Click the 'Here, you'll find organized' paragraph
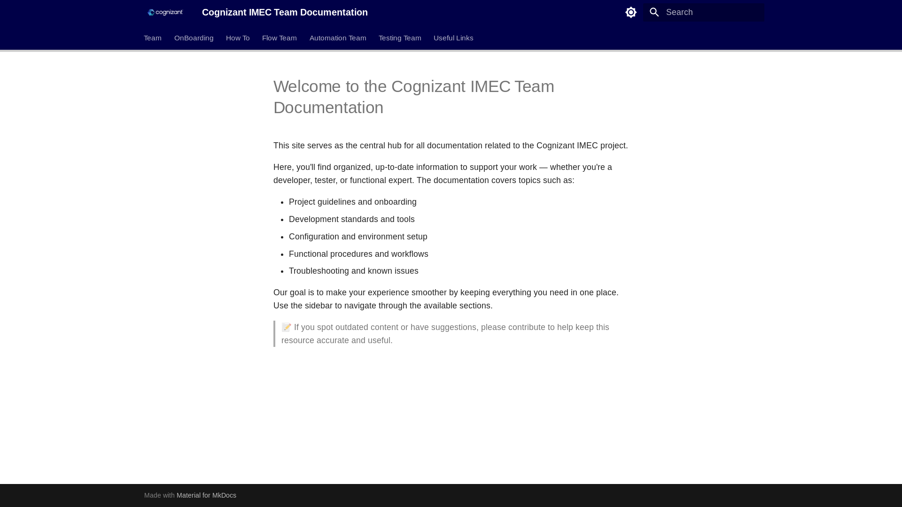 pos(443,174)
